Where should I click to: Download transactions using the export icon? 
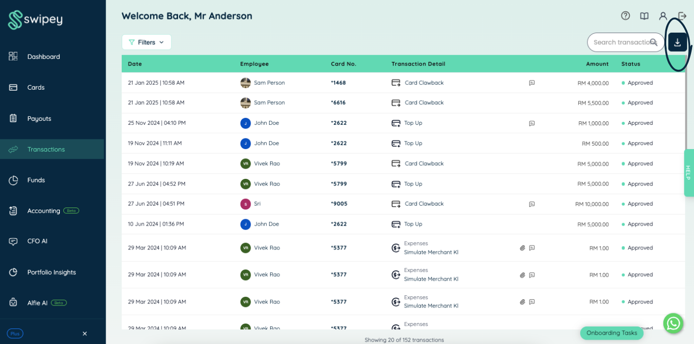pyautogui.click(x=677, y=42)
